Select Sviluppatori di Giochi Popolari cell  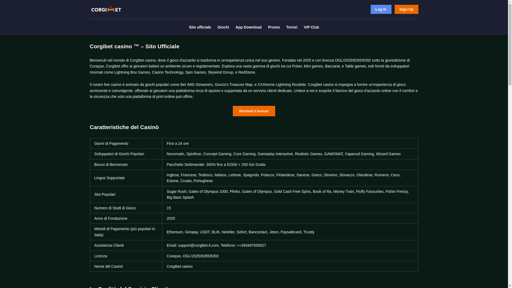click(x=126, y=154)
